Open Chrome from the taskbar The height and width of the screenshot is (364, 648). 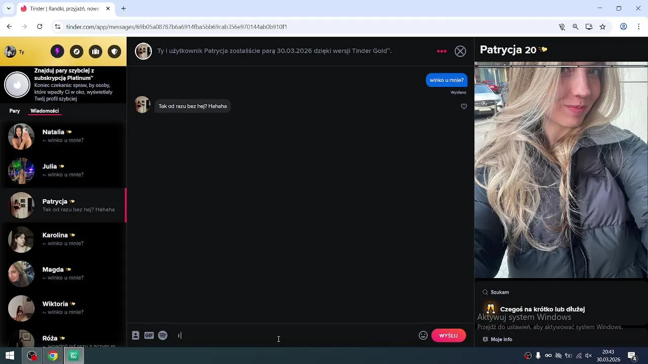point(53,356)
